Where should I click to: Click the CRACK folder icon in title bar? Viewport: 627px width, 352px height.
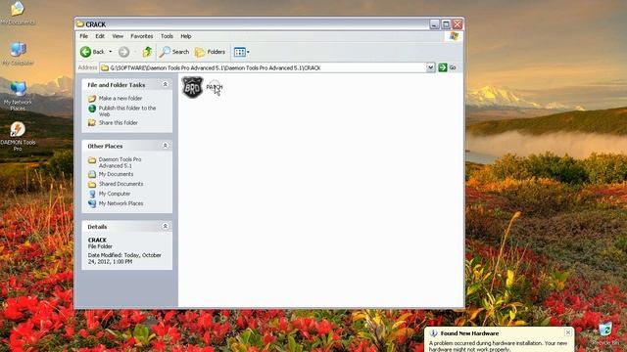[80, 23]
